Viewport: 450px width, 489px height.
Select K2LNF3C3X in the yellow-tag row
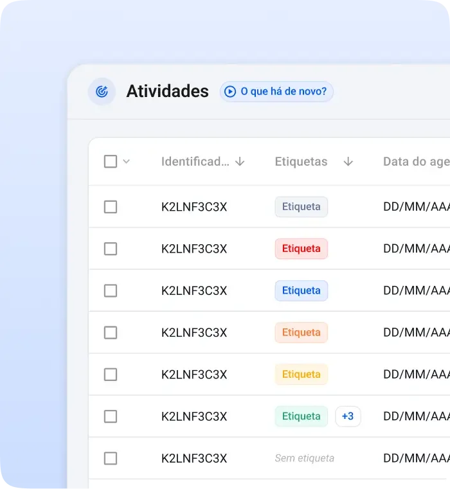click(194, 375)
